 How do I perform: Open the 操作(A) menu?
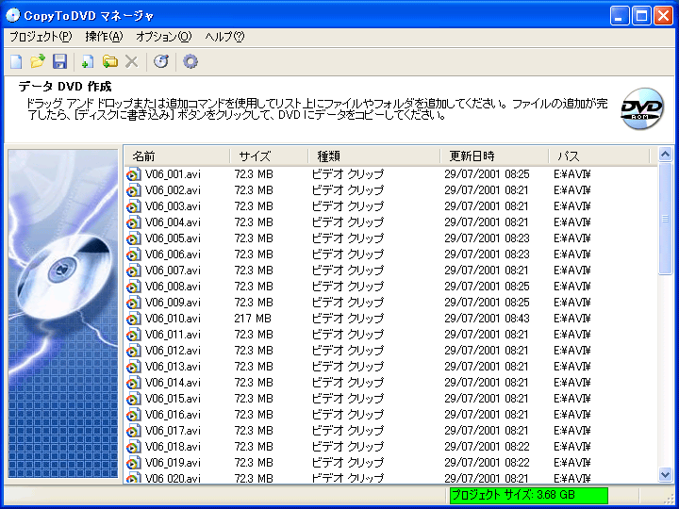104,37
